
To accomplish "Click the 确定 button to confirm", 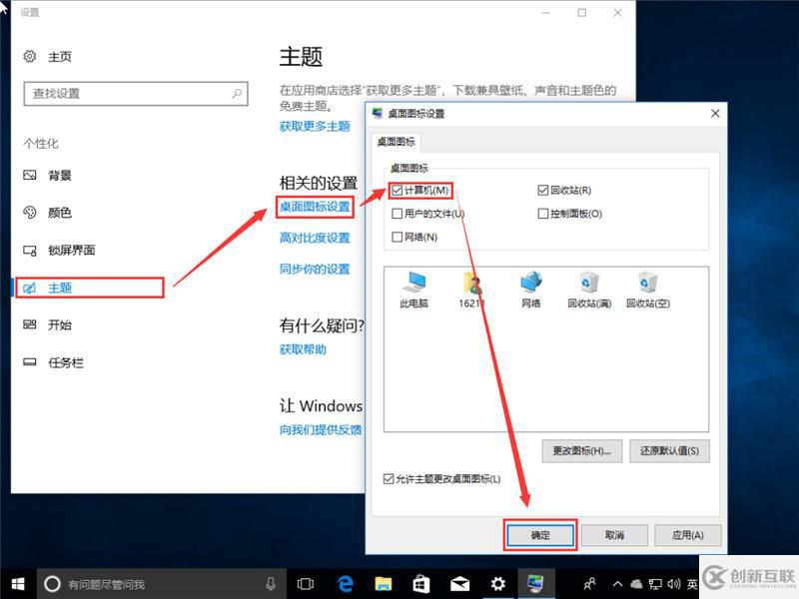I will tap(539, 535).
